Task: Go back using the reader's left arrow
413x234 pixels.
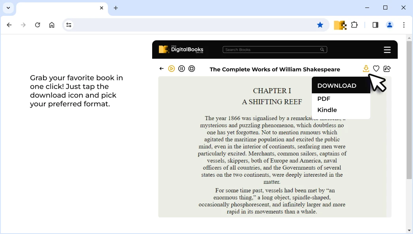Action: 162,69
